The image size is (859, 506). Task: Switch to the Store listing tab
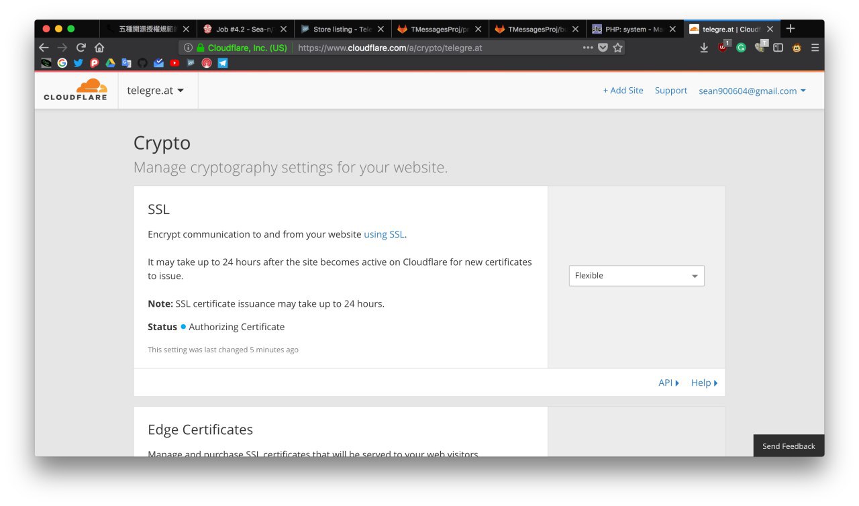click(x=342, y=29)
